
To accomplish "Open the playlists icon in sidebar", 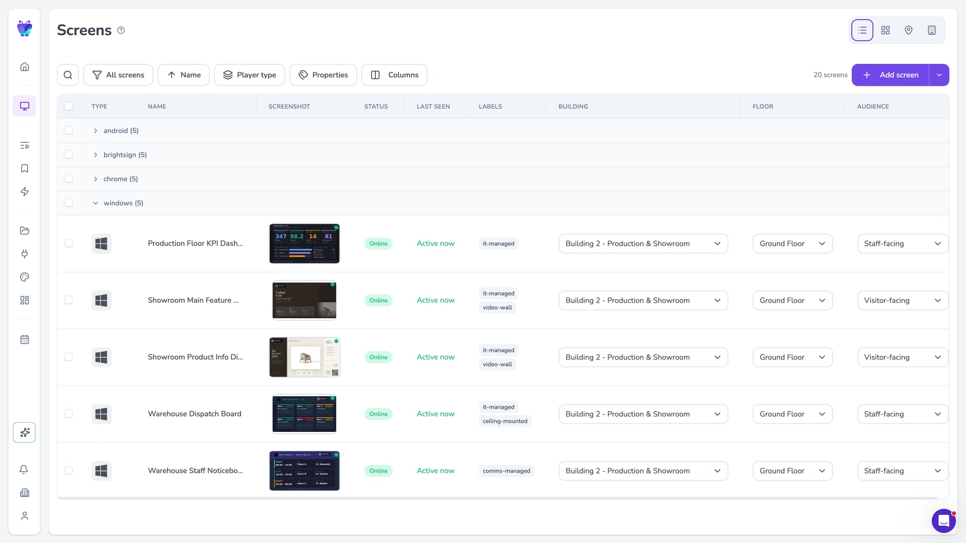I will [x=24, y=145].
